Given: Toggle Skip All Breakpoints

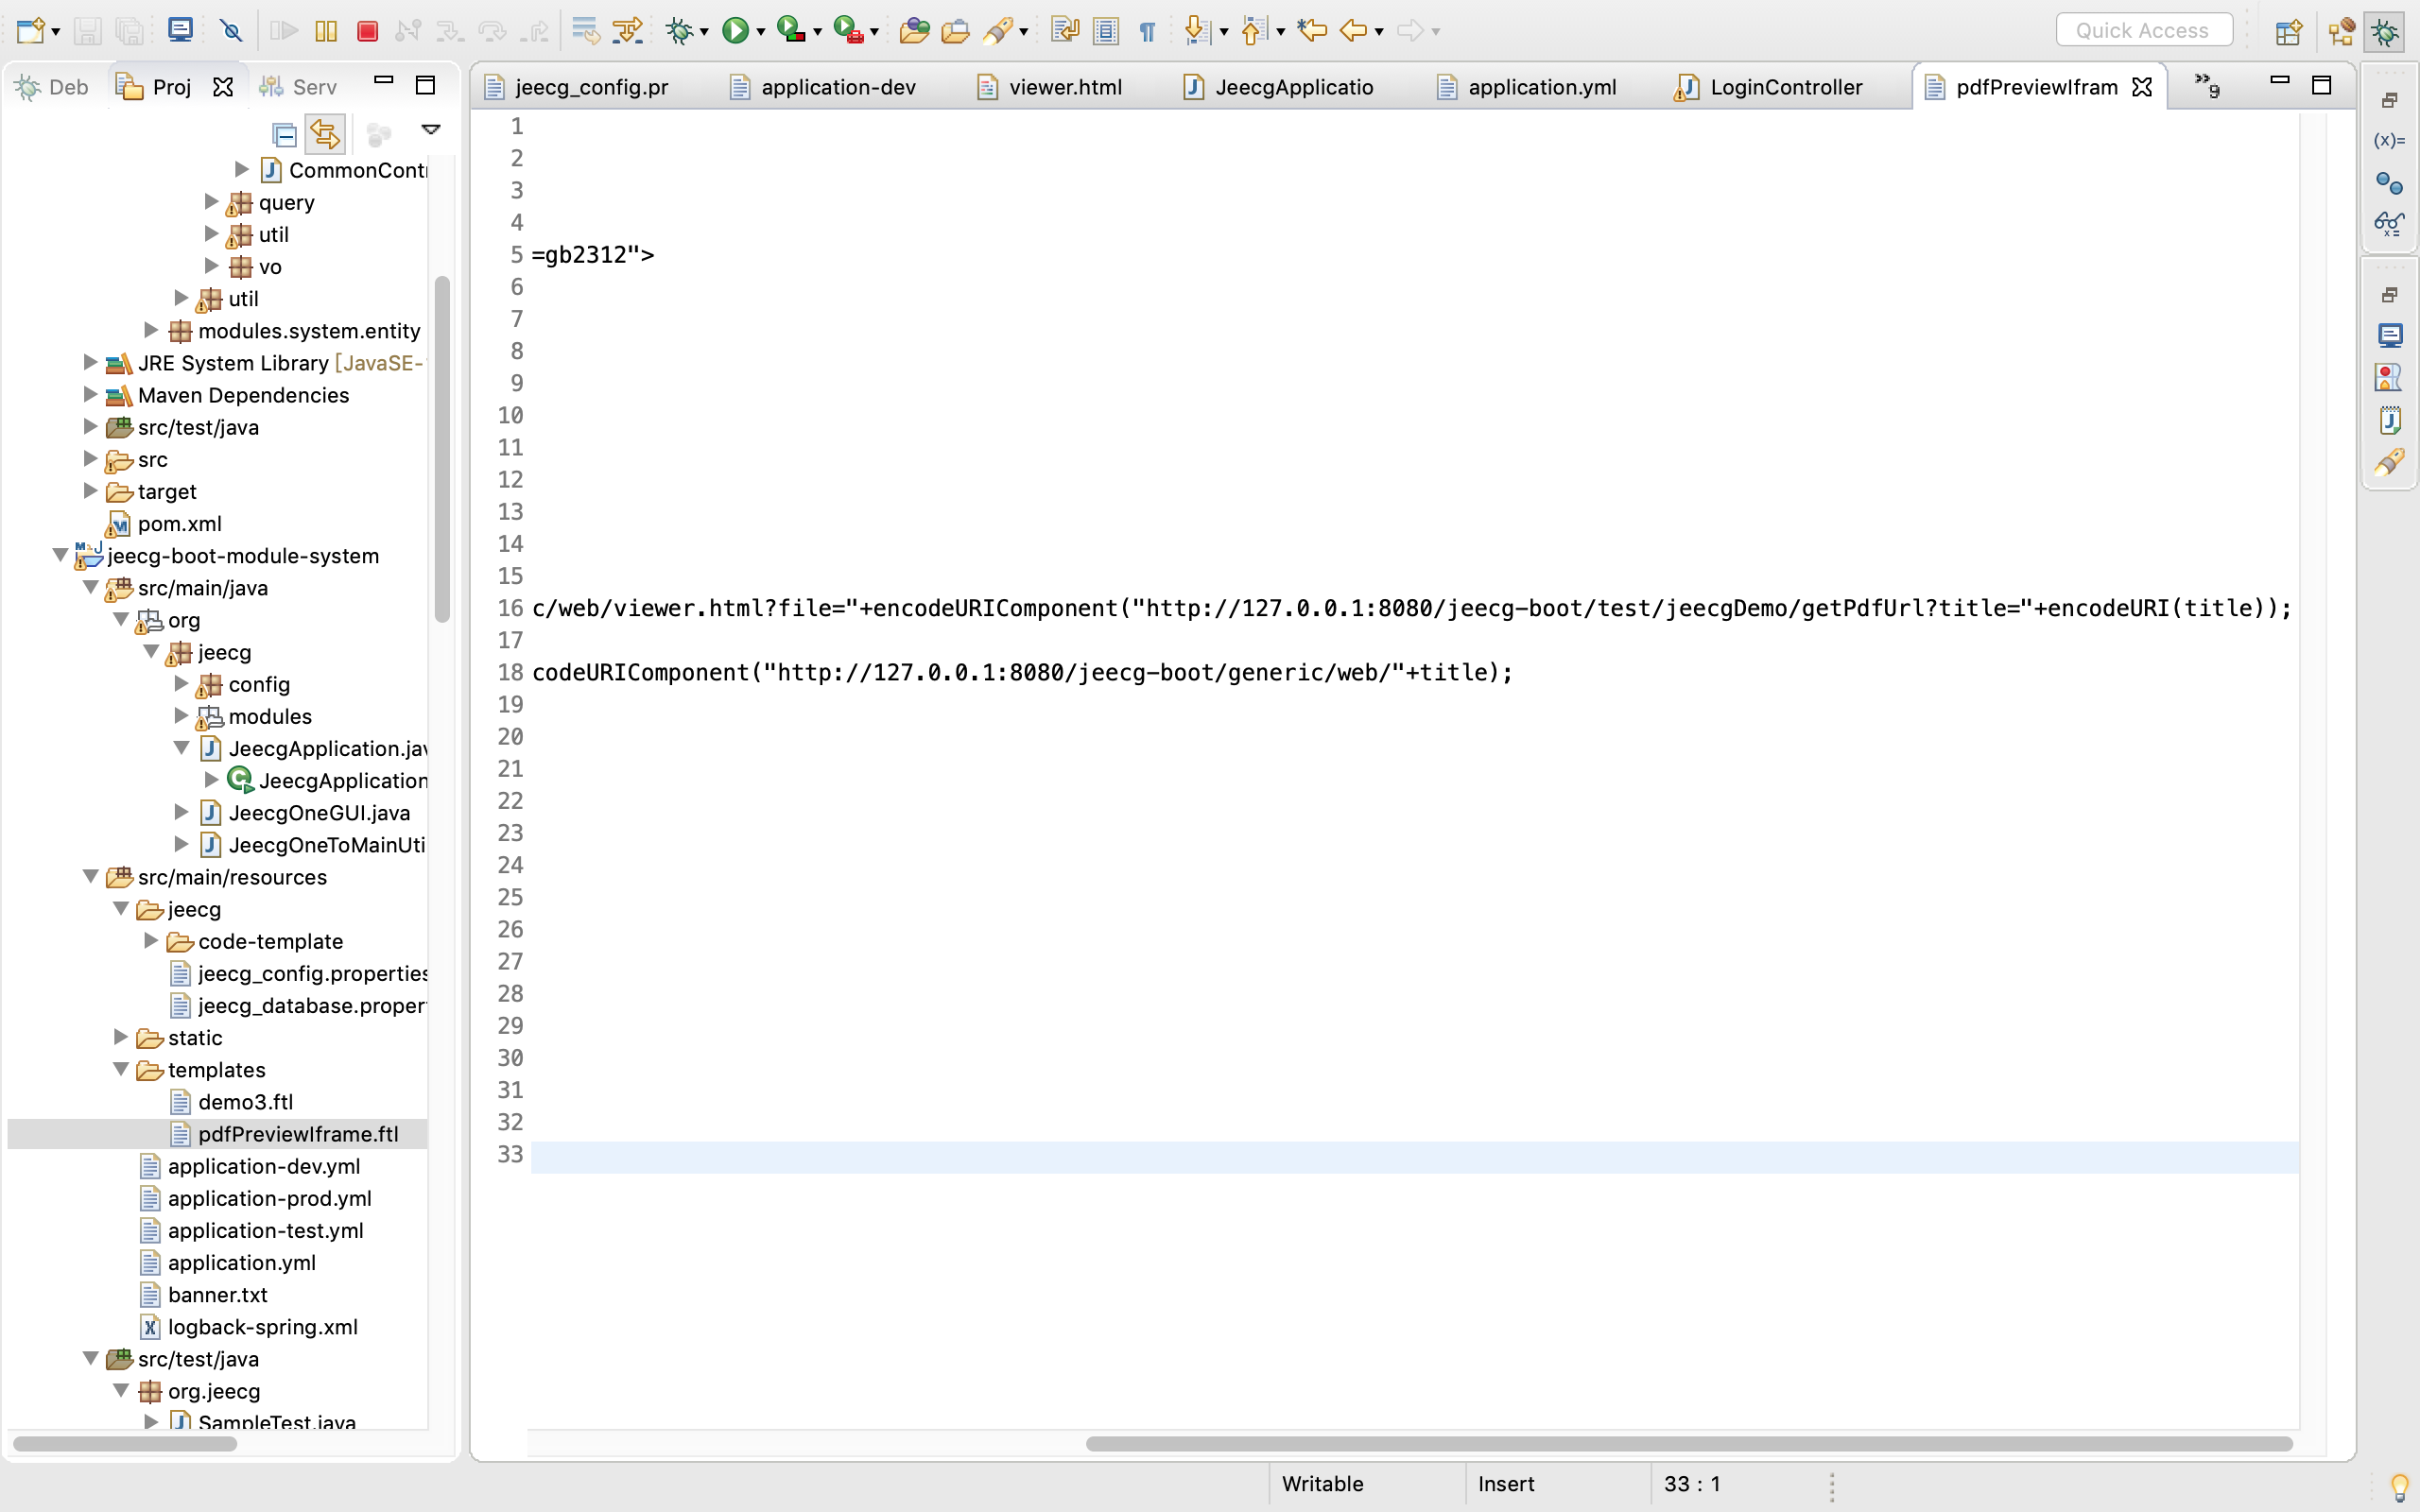Looking at the screenshot, I should tap(231, 30).
